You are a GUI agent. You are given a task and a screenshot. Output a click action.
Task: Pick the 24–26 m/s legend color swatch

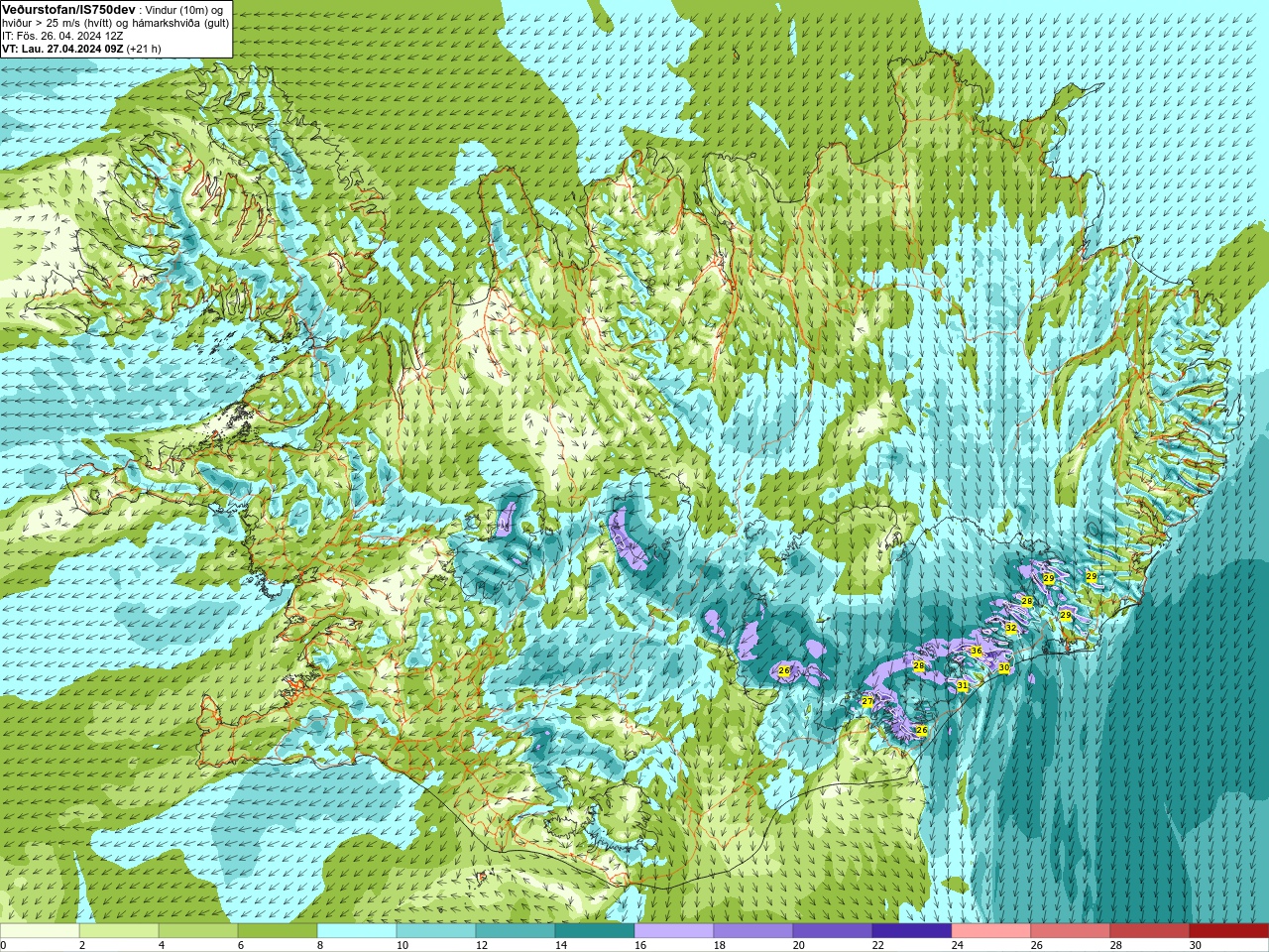(x=991, y=931)
